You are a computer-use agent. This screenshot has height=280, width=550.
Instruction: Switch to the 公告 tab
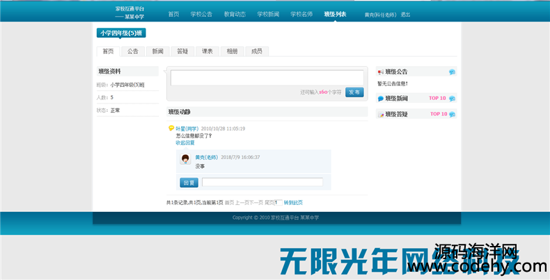pos(132,51)
